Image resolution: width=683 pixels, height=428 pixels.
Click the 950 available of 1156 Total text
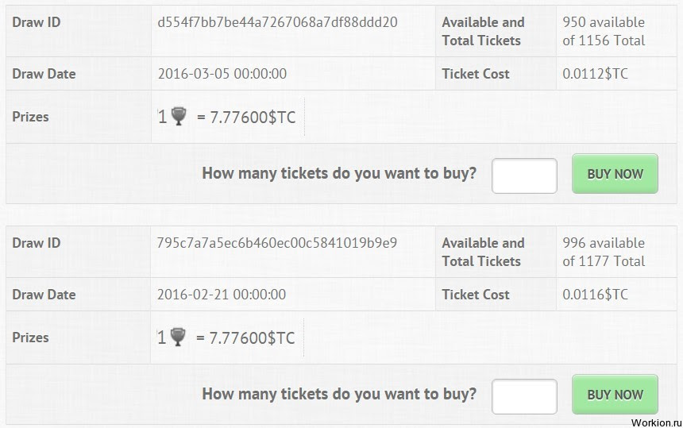coord(604,31)
